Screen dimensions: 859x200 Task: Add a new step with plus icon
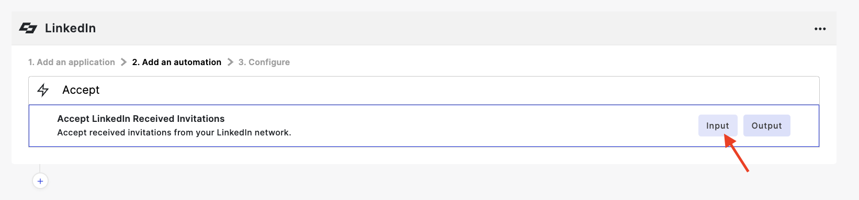point(40,181)
